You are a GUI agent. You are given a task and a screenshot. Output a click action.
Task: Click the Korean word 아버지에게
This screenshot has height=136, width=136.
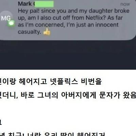(79, 95)
